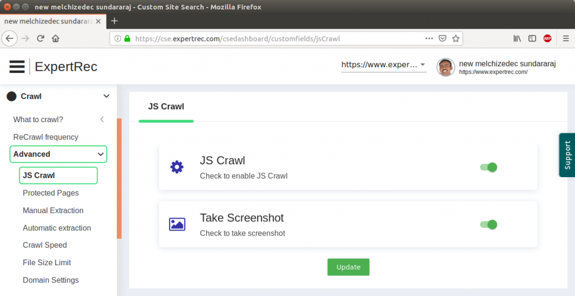Open ReCrawl frequency settings
The height and width of the screenshot is (296, 575).
46,137
